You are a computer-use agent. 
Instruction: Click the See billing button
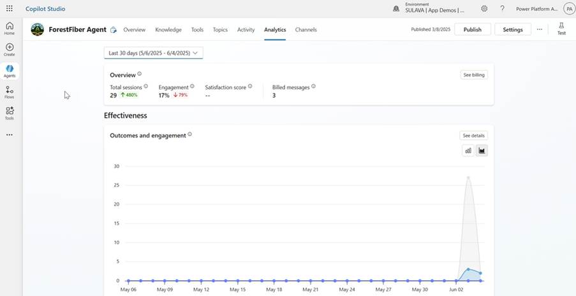pos(474,74)
